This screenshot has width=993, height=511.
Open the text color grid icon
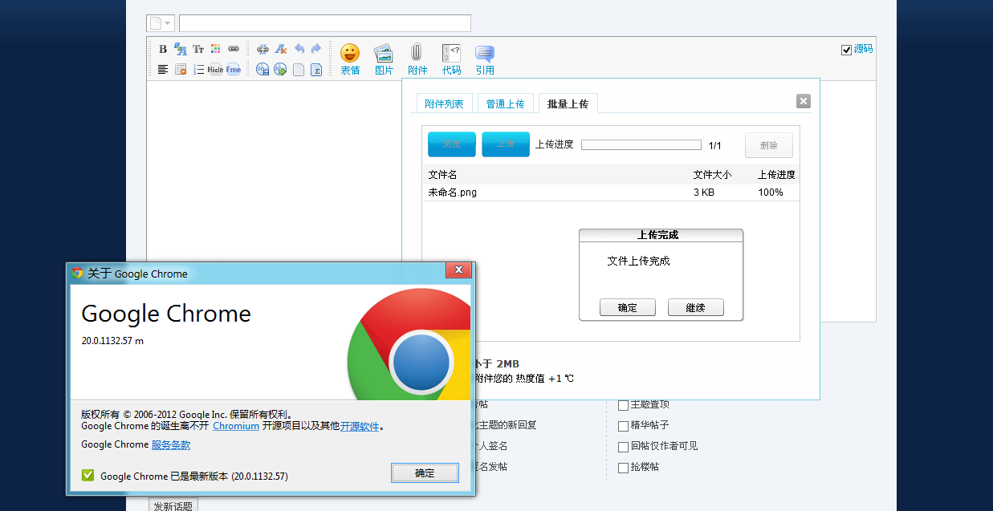[x=215, y=49]
